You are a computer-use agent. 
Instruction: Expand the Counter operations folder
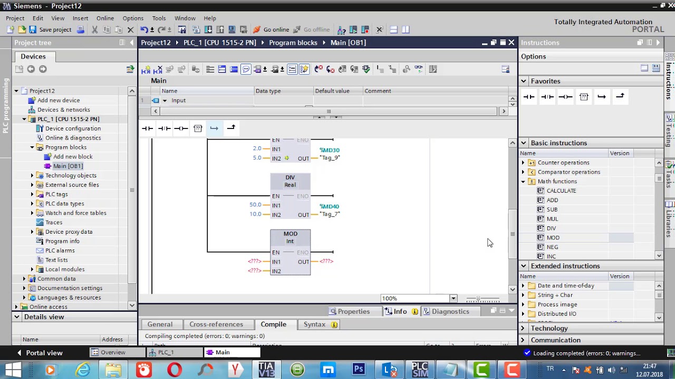tap(523, 163)
